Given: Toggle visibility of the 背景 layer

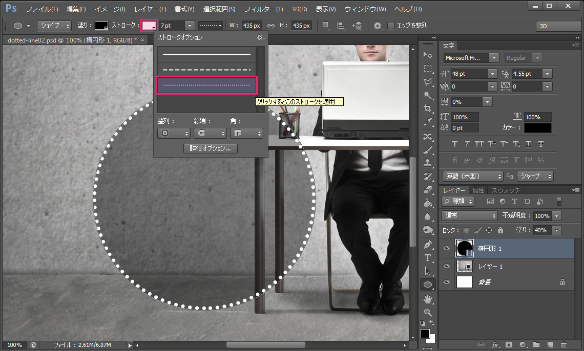Looking at the screenshot, I should pos(446,282).
